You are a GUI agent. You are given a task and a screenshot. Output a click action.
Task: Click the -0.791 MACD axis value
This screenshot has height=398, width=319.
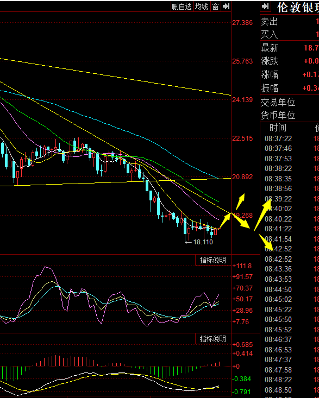(241, 392)
